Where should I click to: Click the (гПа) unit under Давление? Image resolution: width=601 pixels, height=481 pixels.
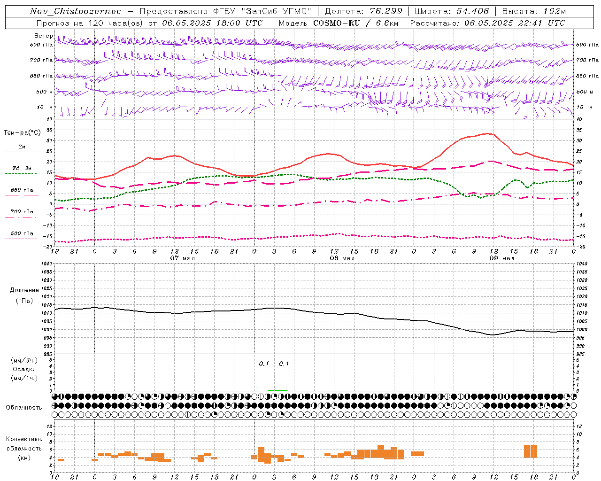[24, 301]
